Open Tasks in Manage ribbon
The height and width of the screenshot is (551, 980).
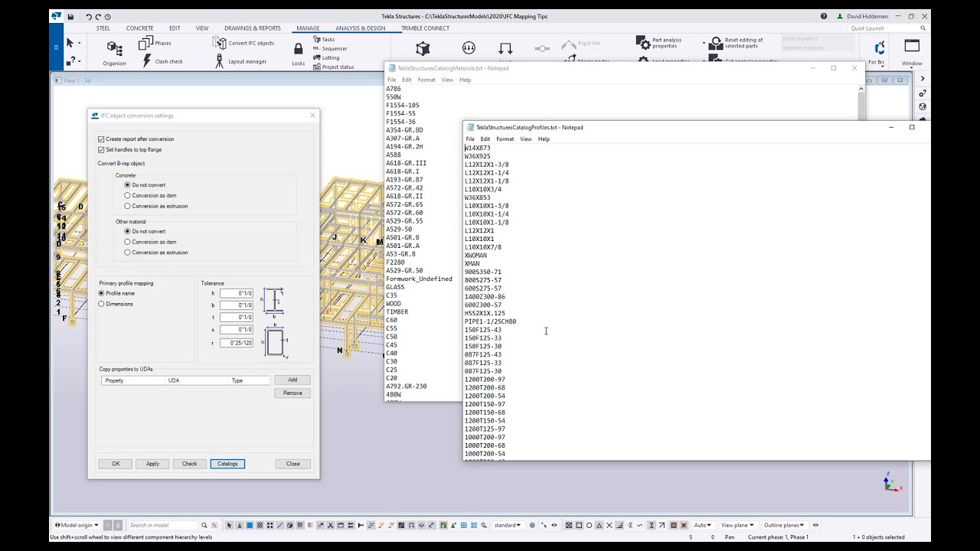[x=324, y=39]
